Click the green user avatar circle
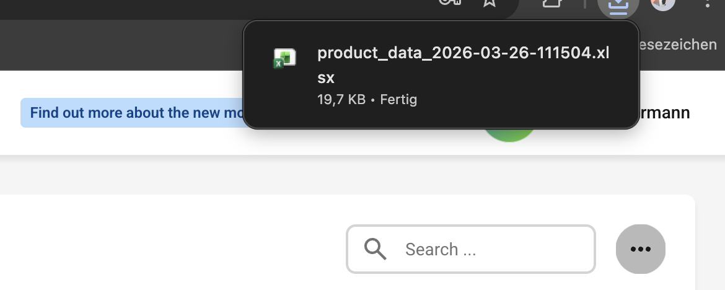Screen dimensions: 725x290 pos(509,134)
